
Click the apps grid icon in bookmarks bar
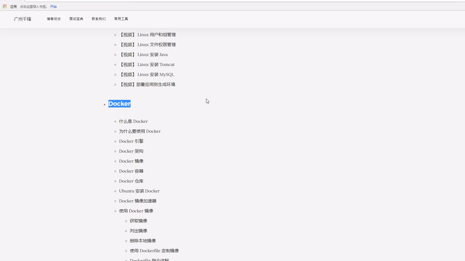click(5, 6)
